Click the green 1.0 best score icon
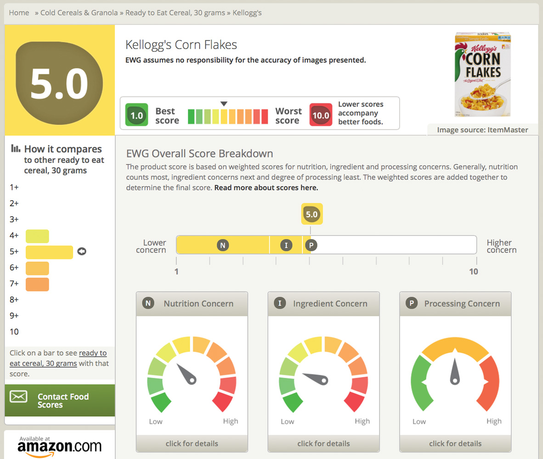 pos(136,114)
